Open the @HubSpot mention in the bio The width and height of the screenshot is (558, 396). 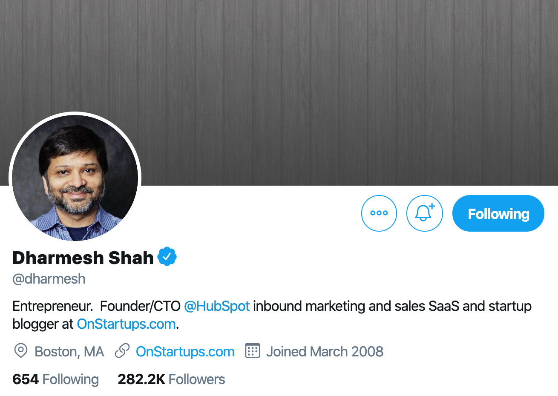coord(217,306)
